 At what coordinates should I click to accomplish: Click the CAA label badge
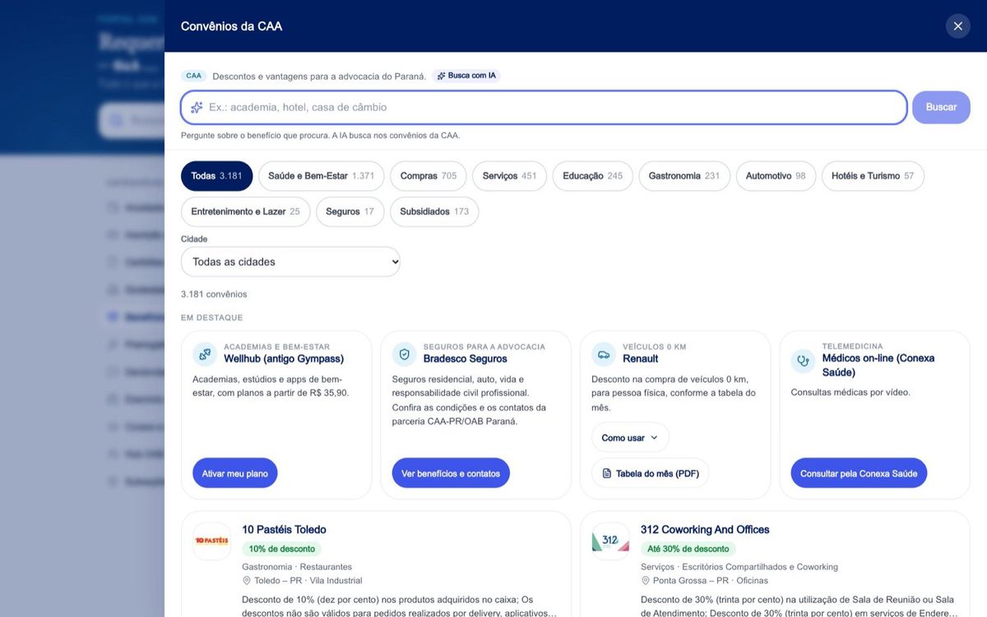(193, 76)
